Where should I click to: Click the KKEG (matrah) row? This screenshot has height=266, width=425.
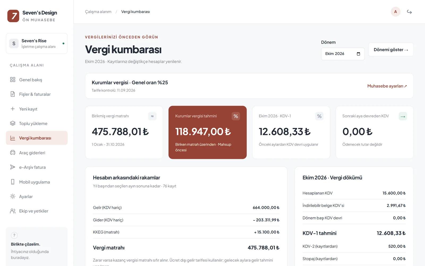point(186,232)
